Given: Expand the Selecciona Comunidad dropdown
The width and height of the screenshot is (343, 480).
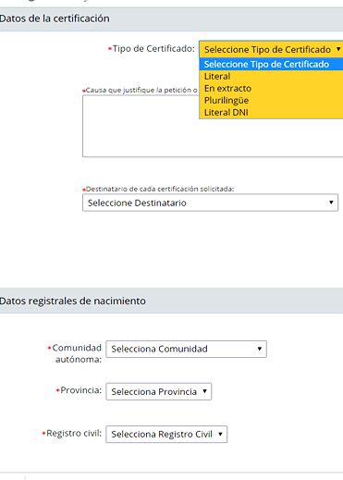Looking at the screenshot, I should (x=186, y=349).
